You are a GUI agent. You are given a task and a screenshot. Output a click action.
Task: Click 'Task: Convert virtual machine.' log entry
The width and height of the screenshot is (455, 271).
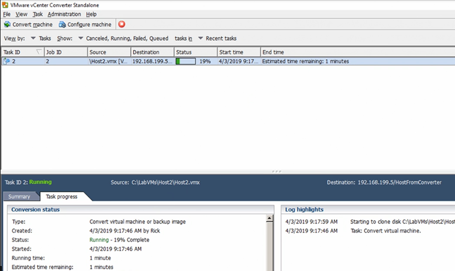[386, 231]
